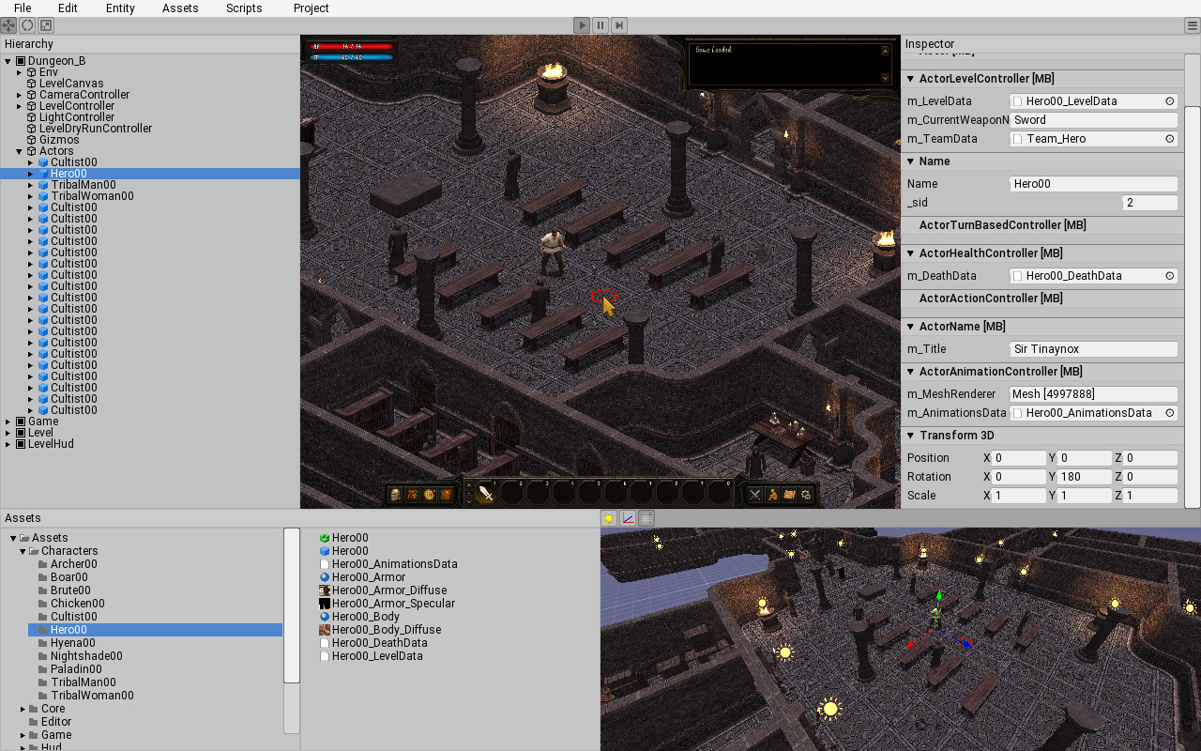The height and width of the screenshot is (751, 1201).
Task: Select TribalWoman00 in the Hierarchy
Action: (x=92, y=196)
